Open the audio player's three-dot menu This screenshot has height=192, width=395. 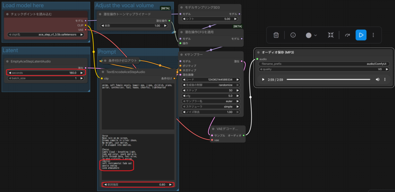tap(385, 79)
